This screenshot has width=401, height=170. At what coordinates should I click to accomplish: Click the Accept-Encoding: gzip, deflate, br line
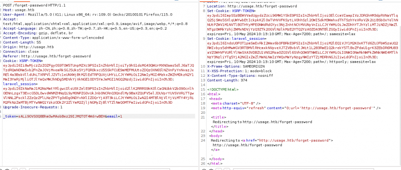coord(38,33)
